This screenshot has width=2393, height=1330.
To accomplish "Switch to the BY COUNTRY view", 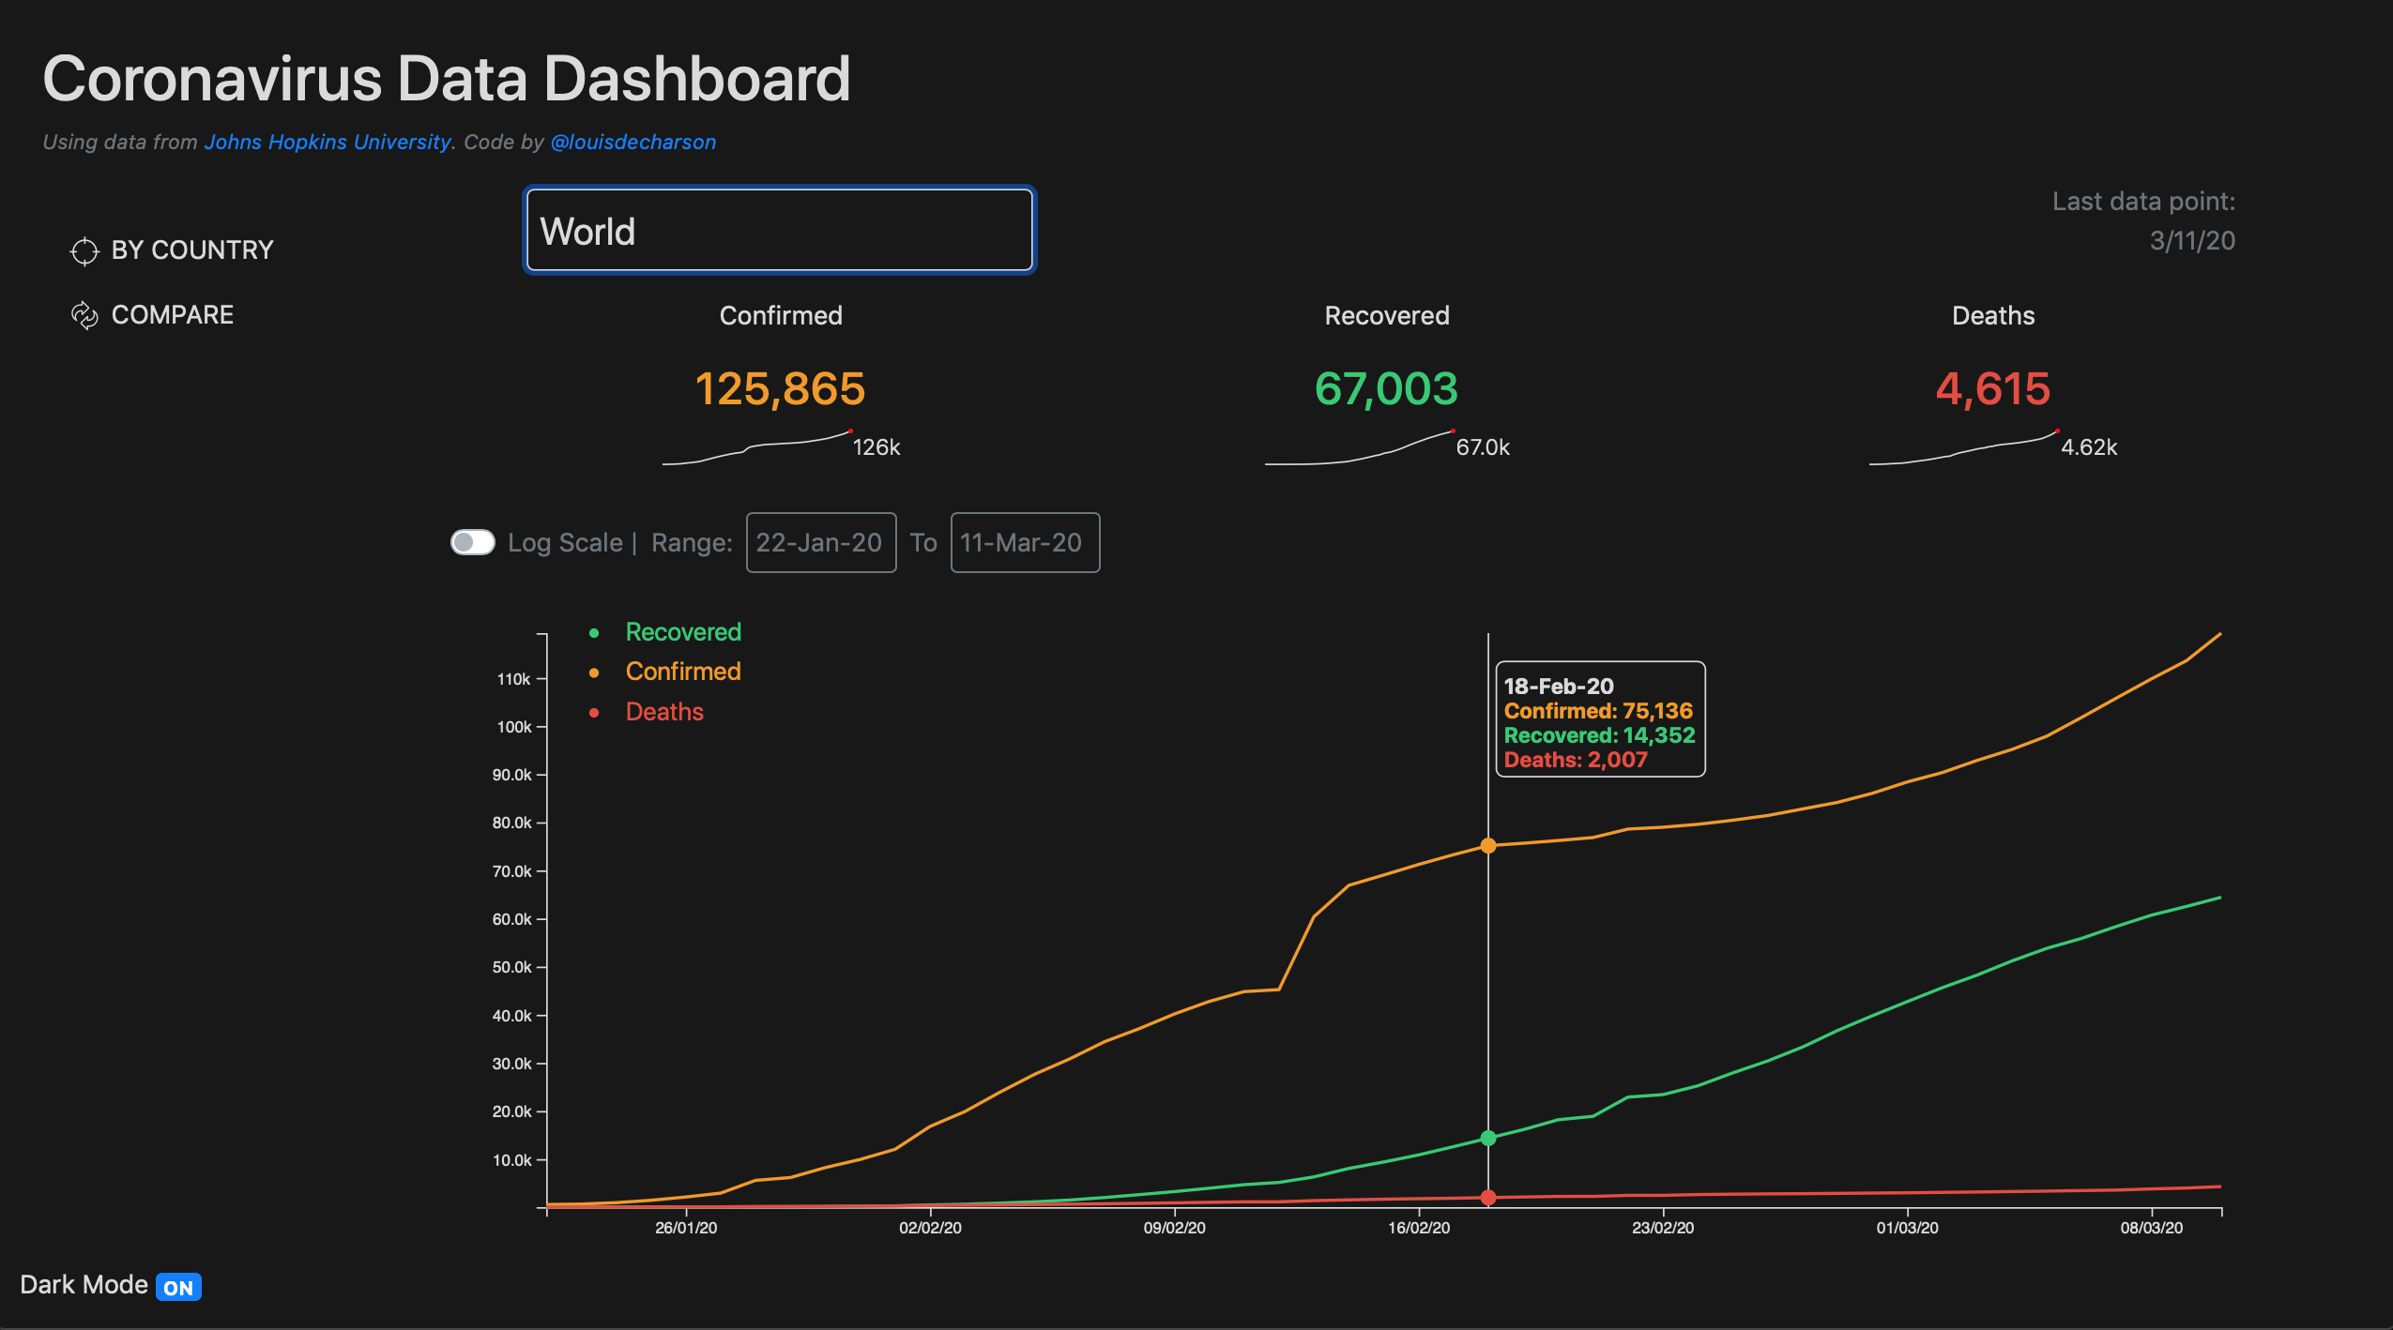I will [x=191, y=249].
